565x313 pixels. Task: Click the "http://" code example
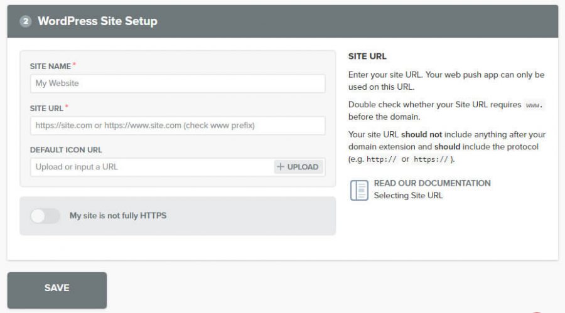tap(382, 159)
